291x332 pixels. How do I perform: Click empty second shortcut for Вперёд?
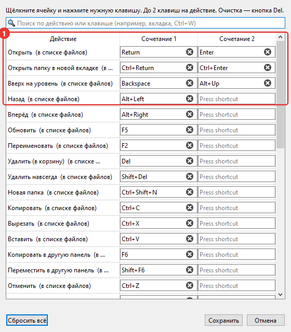pyautogui.click(x=237, y=114)
